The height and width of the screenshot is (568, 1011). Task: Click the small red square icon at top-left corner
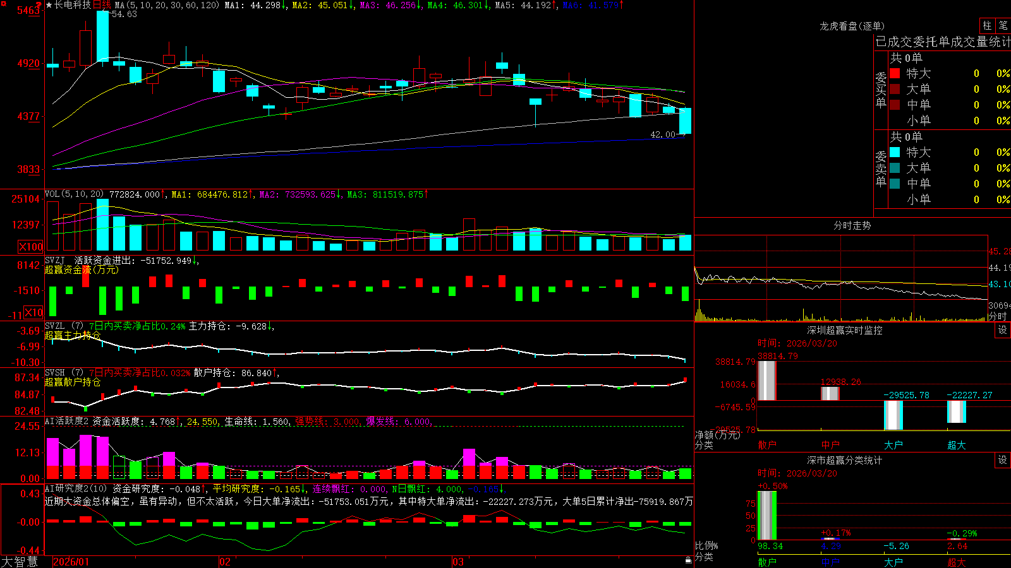pyautogui.click(x=3, y=3)
